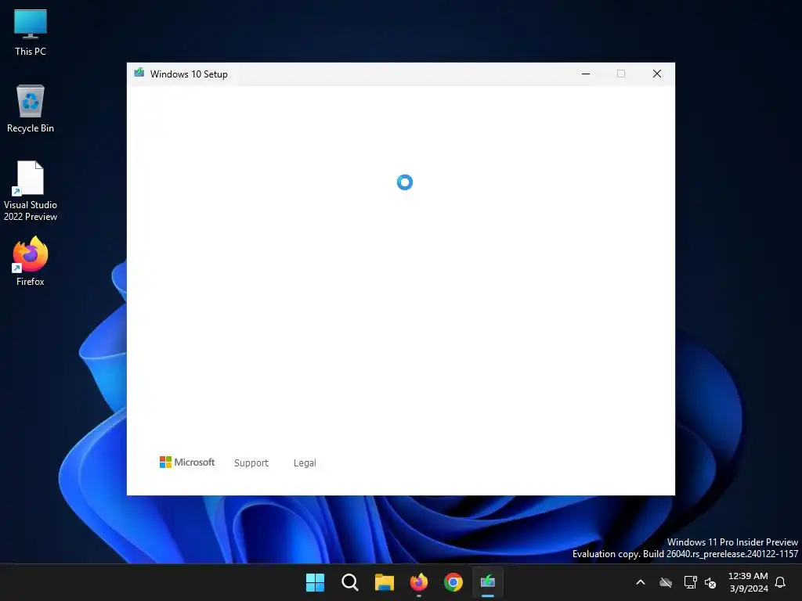Close the Windows 10 Setup window
Screen dimensions: 802x601
click(x=657, y=74)
